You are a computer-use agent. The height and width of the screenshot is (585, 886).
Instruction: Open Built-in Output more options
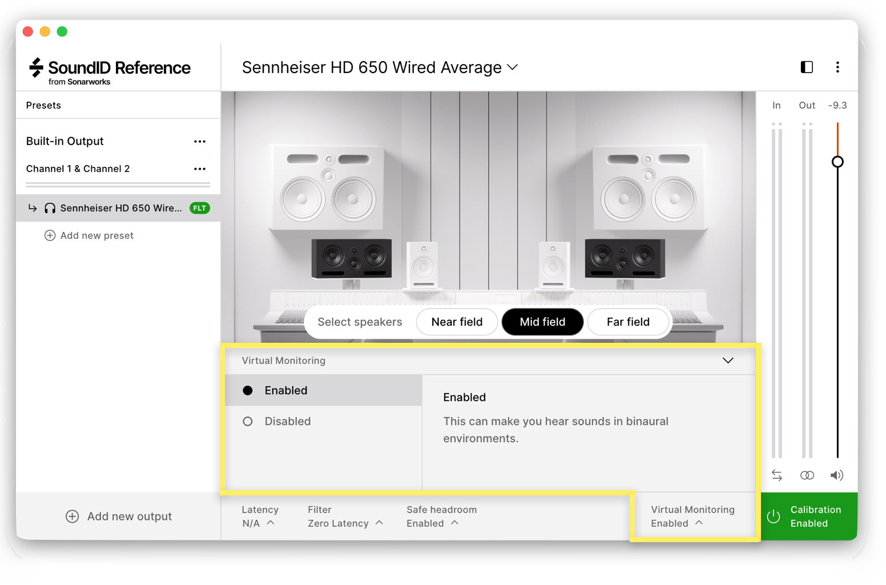(199, 142)
